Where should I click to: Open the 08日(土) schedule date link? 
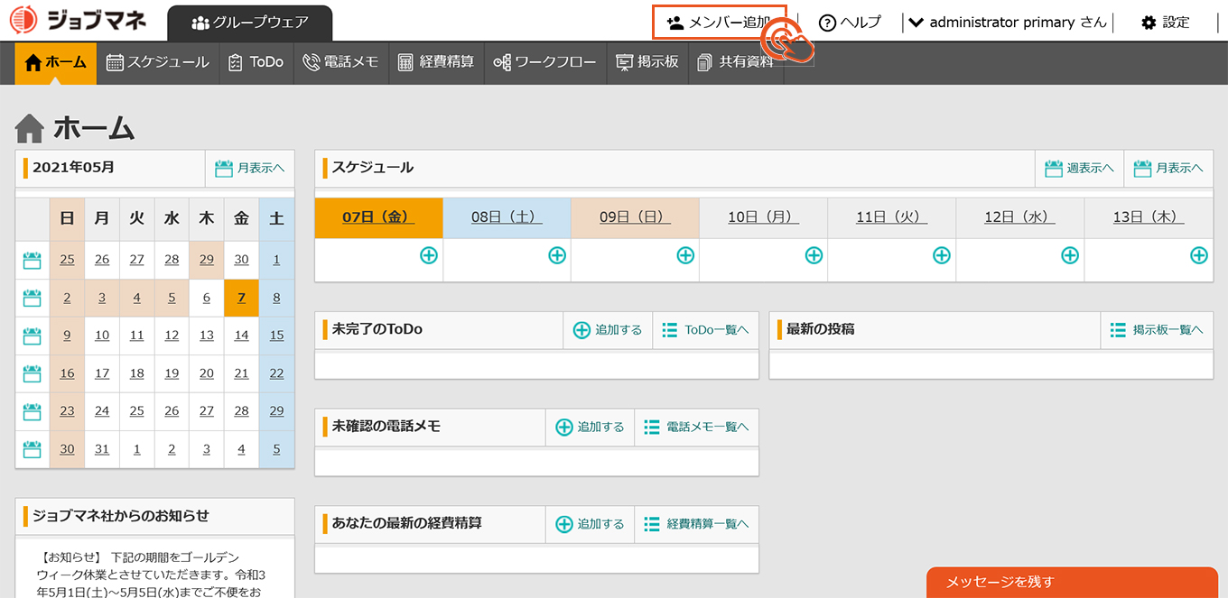pyautogui.click(x=507, y=217)
